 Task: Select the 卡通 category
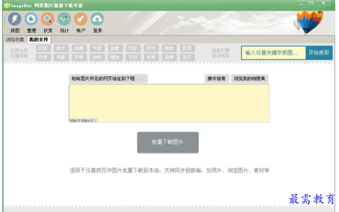pyautogui.click(x=97, y=48)
